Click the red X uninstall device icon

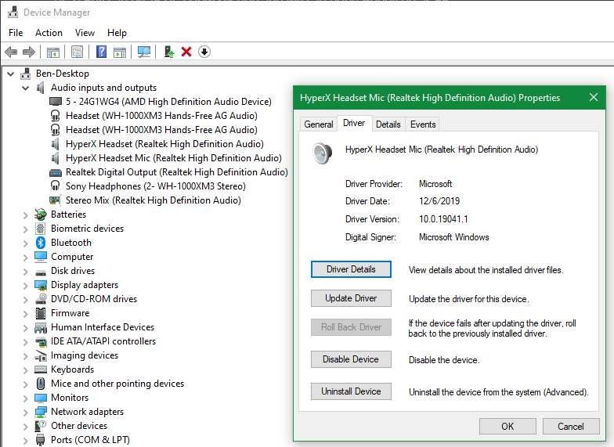coord(186,52)
